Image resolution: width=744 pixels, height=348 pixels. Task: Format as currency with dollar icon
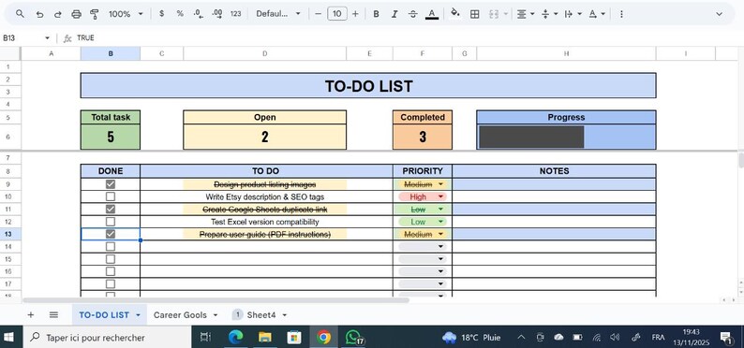tap(161, 14)
